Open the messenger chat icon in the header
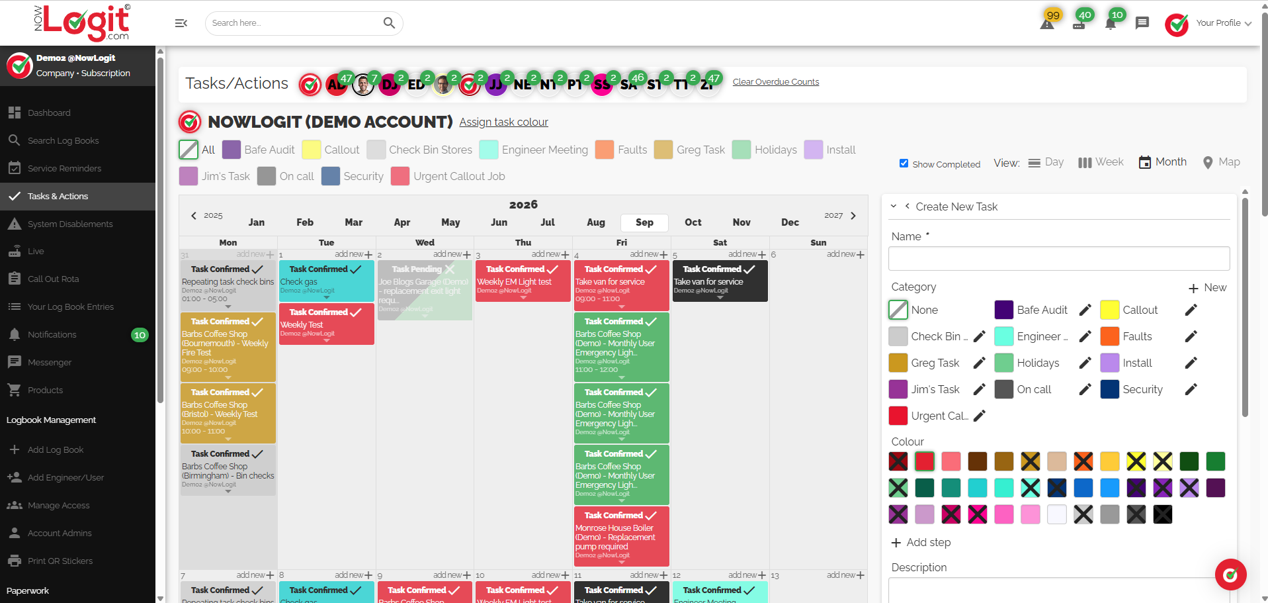 pyautogui.click(x=1142, y=23)
